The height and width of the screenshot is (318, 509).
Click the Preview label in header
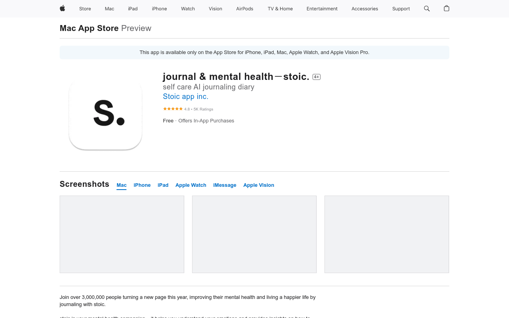[136, 28]
